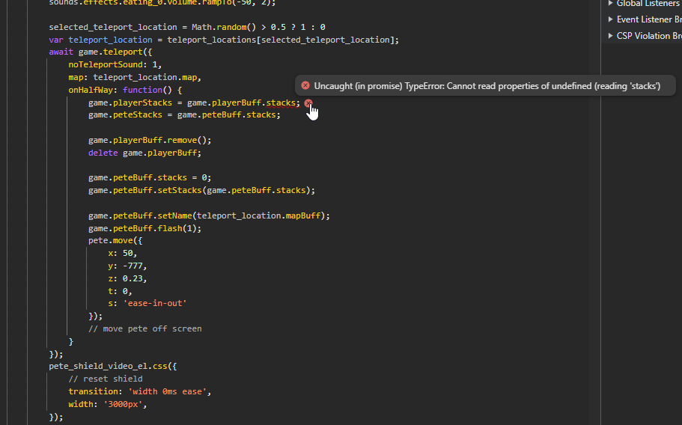Screen dimensions: 682x425
Task: Click the 'game.playerStacks' assignment line
Action: tap(194, 103)
